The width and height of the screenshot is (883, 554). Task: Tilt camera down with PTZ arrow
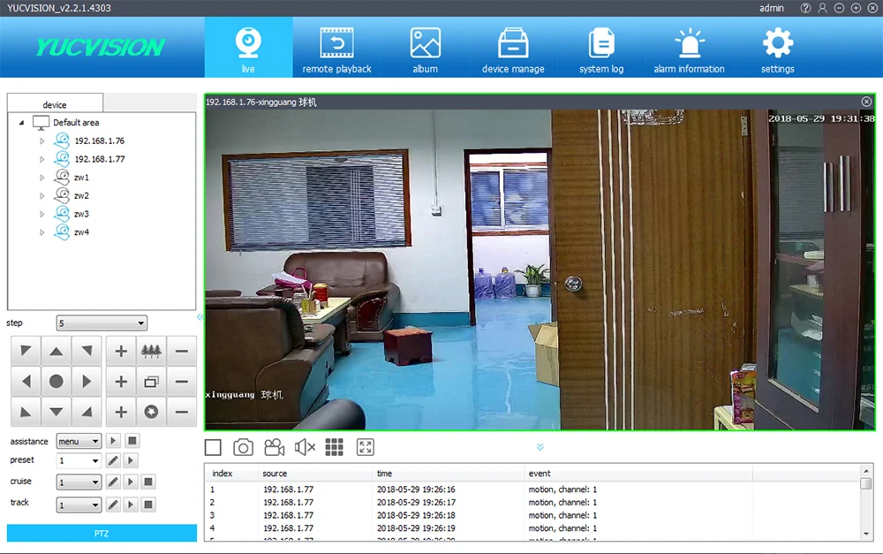click(56, 412)
